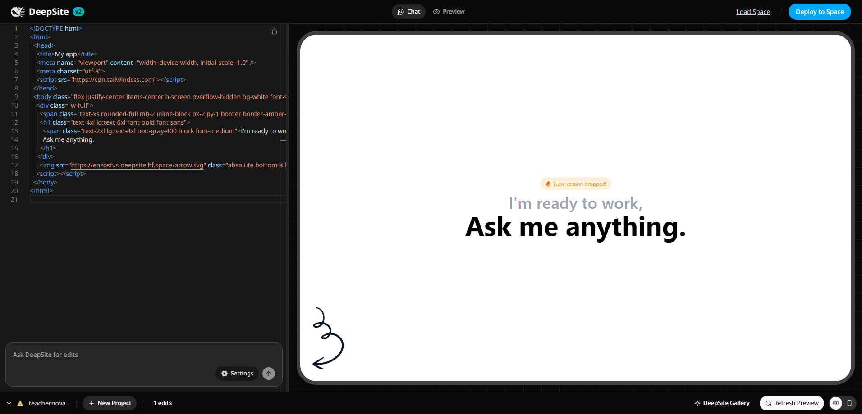Start a New Project
Screen dimensions: 862x414
110,403
